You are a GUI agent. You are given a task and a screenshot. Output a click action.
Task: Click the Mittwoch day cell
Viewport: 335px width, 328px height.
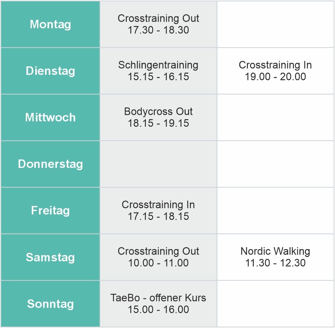pyautogui.click(x=50, y=117)
